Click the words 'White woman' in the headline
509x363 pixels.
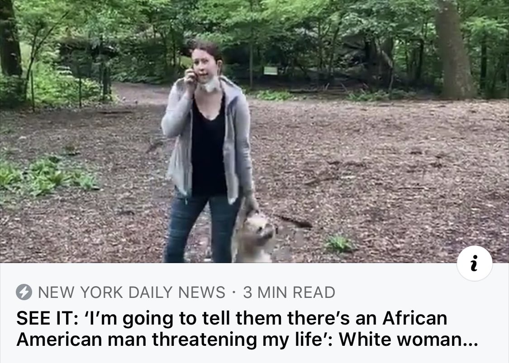[400, 339]
